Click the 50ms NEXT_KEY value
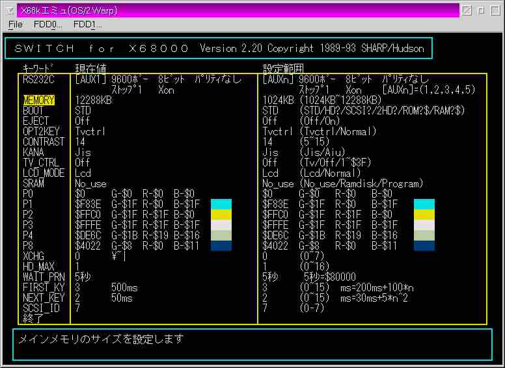Screen dimensions: 505x368 tap(122, 298)
